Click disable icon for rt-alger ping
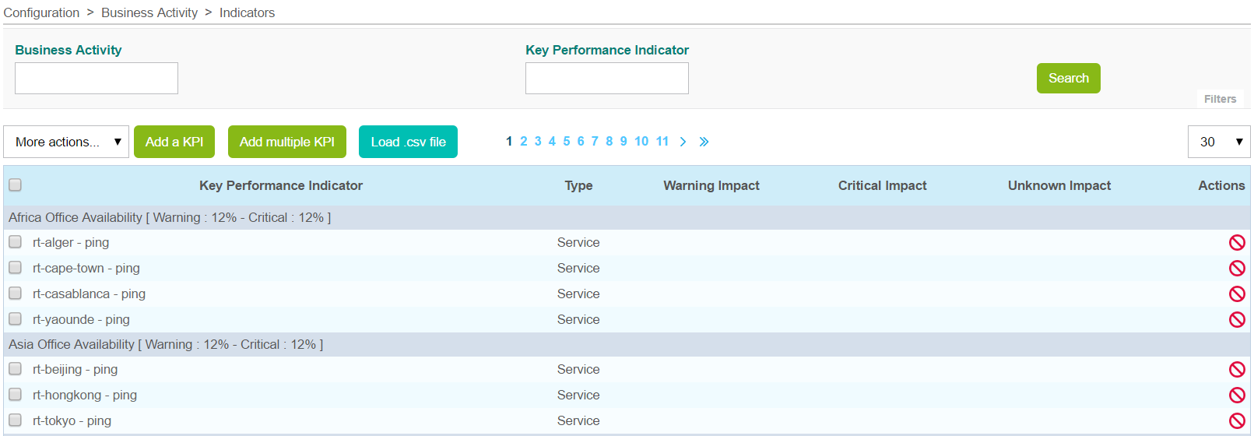Image resolution: width=1254 pixels, height=436 pixels. pos(1237,243)
